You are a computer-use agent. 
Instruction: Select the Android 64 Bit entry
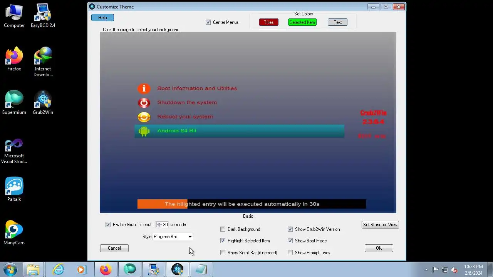coord(239,131)
